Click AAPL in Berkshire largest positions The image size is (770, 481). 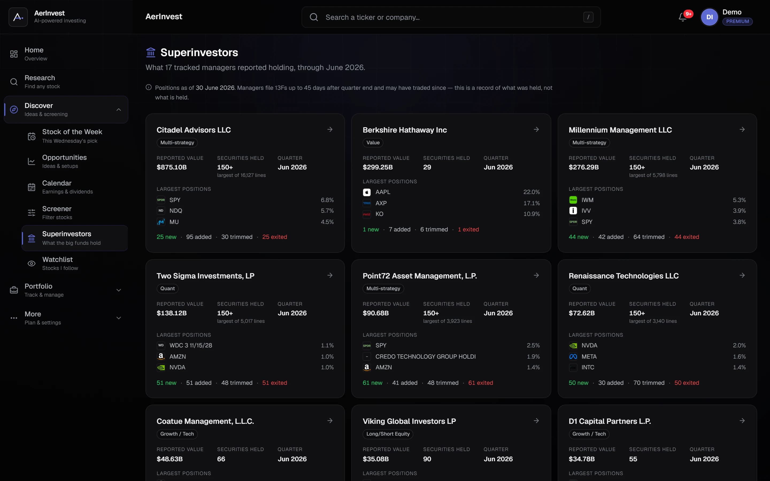(x=451, y=192)
